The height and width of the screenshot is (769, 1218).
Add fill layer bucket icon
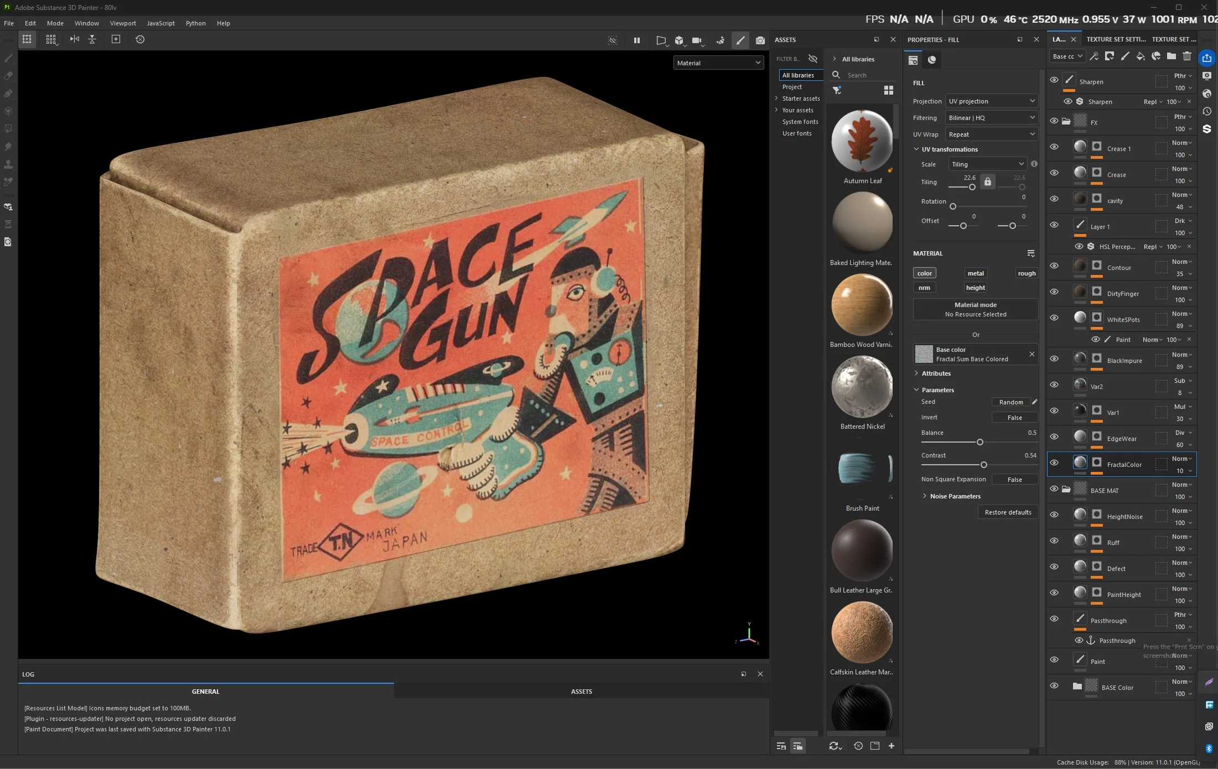click(1141, 56)
